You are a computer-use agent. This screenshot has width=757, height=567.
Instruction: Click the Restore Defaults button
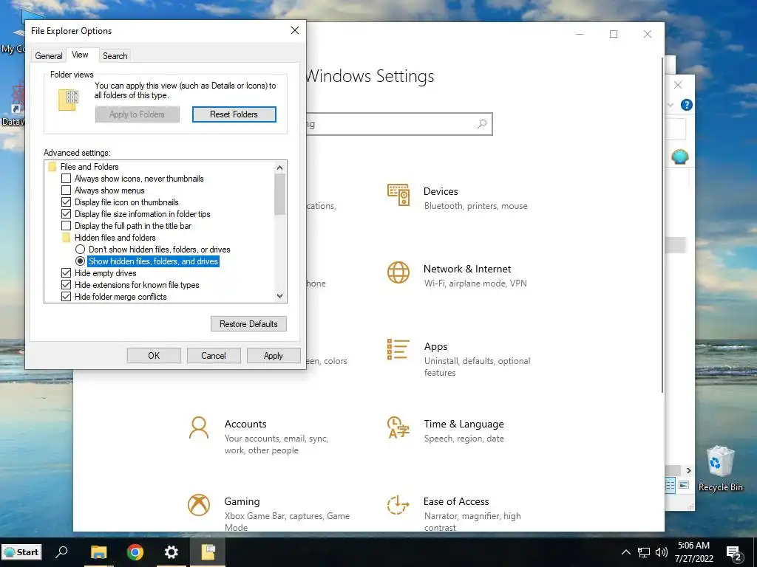click(x=248, y=324)
